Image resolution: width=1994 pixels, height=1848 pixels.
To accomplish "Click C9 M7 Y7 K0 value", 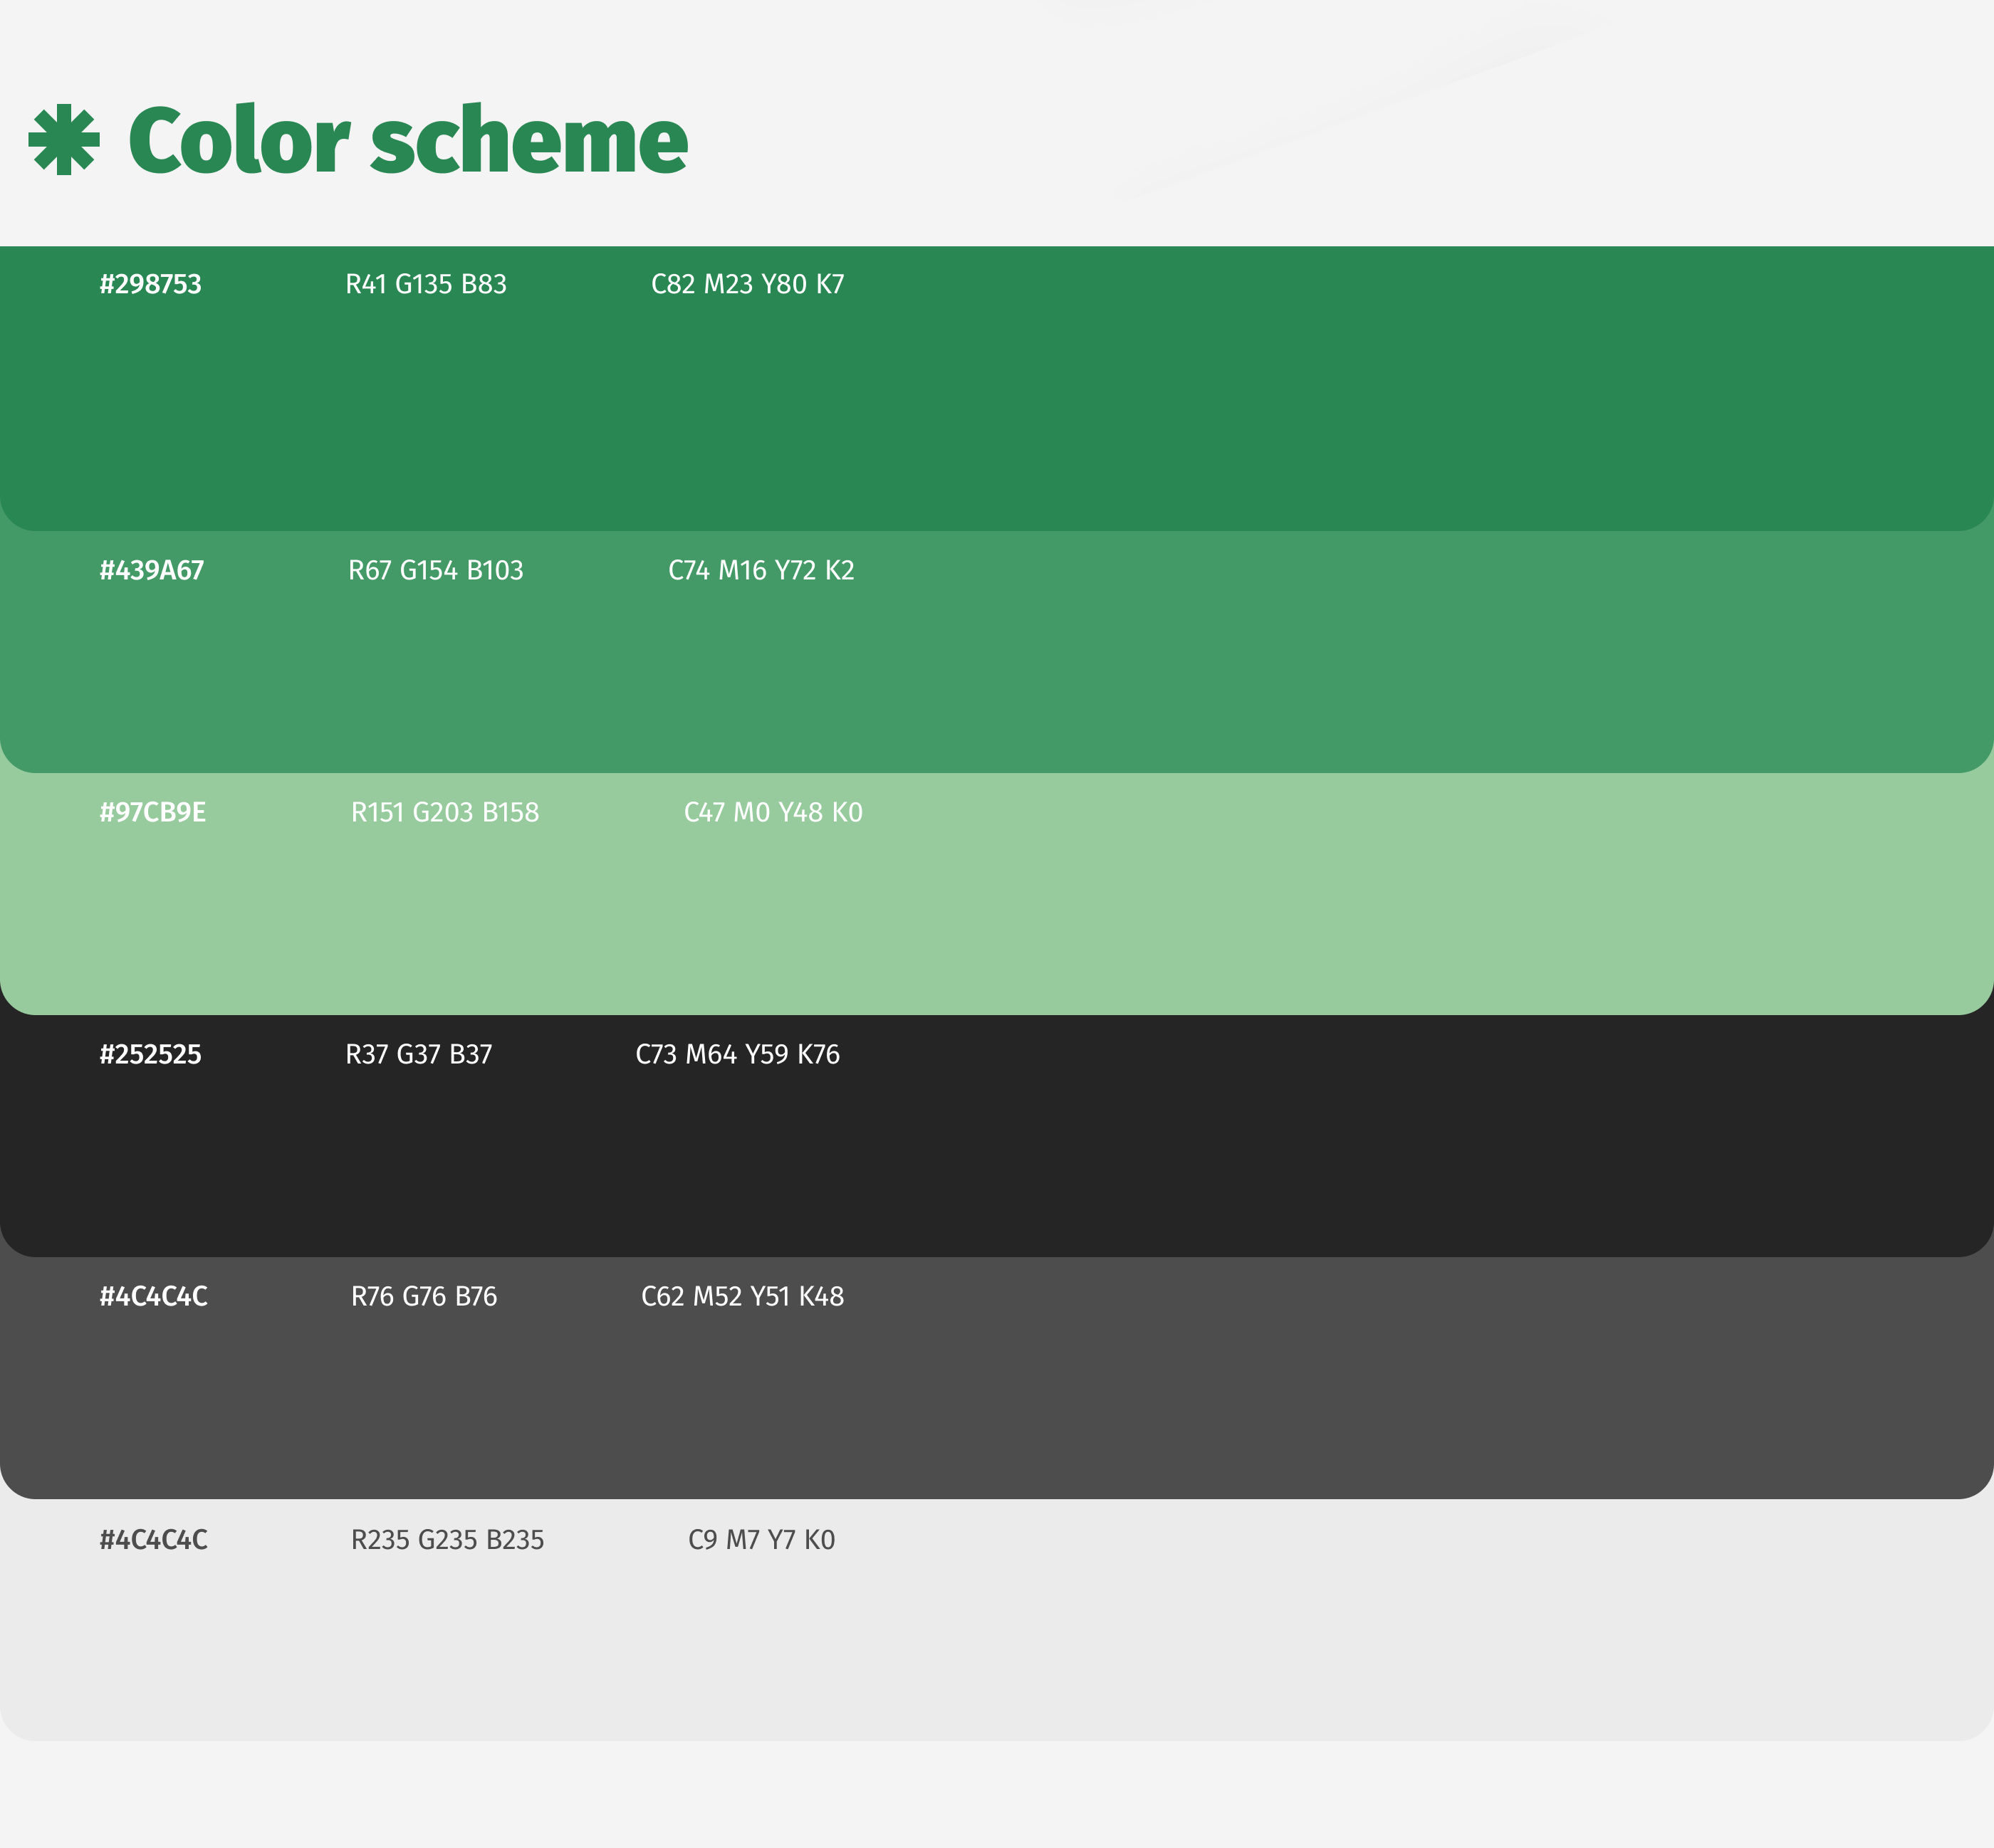I will pos(761,1540).
